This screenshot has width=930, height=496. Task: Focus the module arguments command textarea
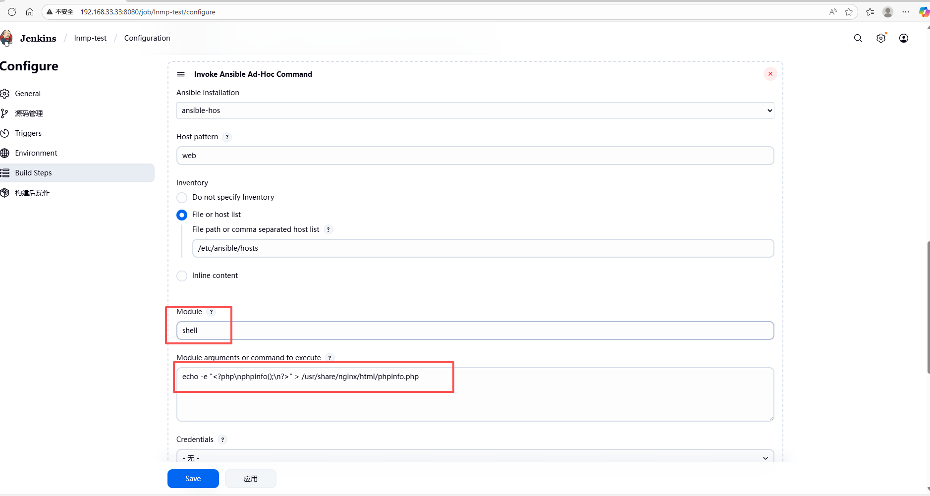pos(475,394)
